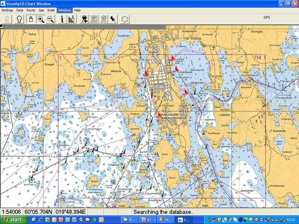Click 'Searching the database.' status message

(x=163, y=212)
